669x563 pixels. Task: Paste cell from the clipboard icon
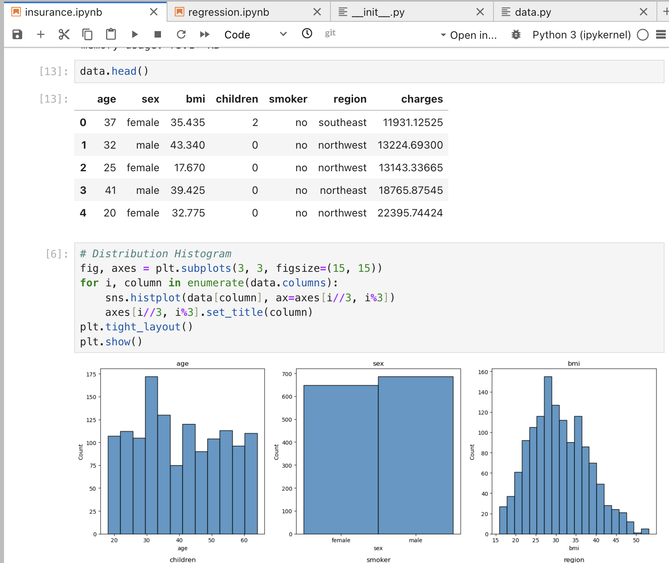[x=111, y=34]
